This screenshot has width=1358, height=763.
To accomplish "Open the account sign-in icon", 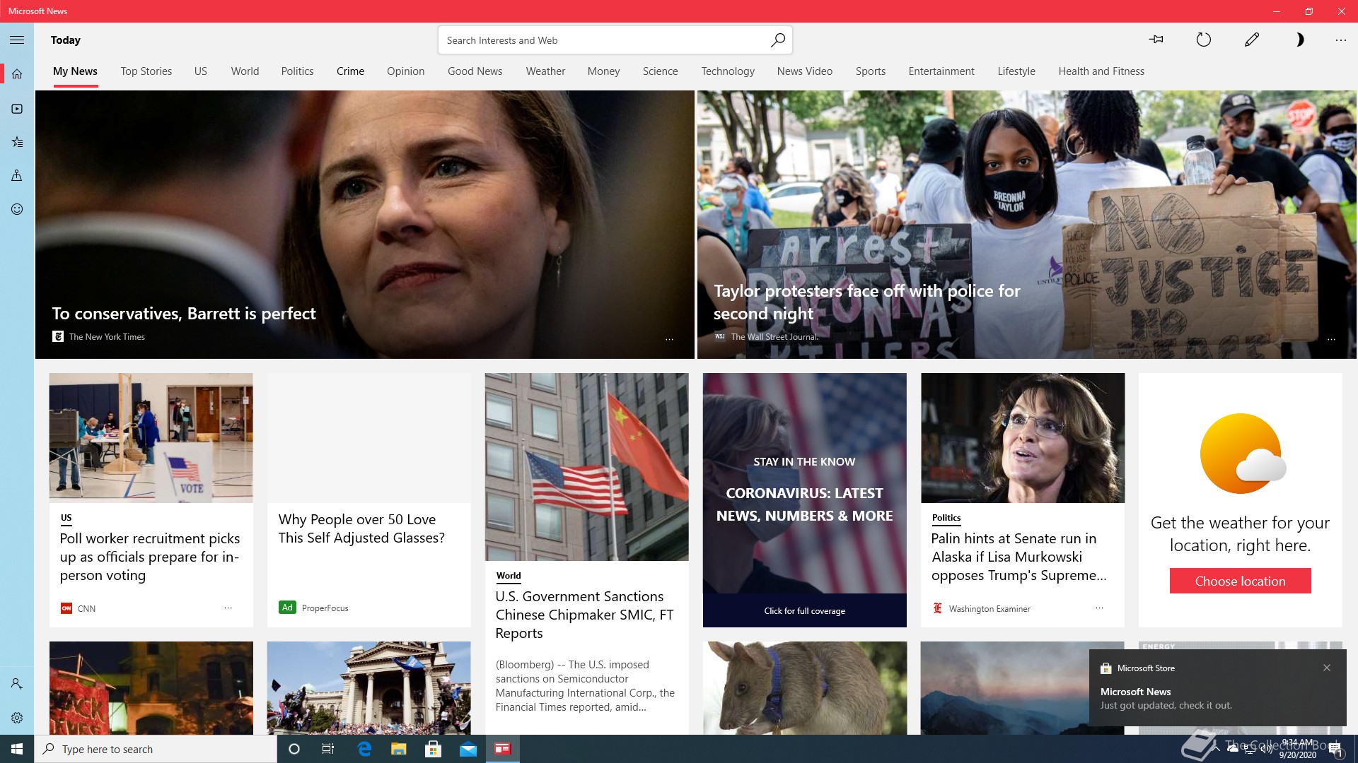I will (x=17, y=684).
